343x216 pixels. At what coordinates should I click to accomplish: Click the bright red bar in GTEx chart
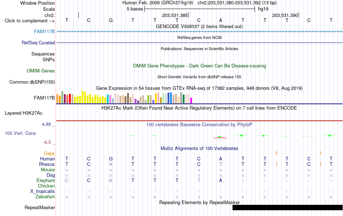(x=70, y=98)
